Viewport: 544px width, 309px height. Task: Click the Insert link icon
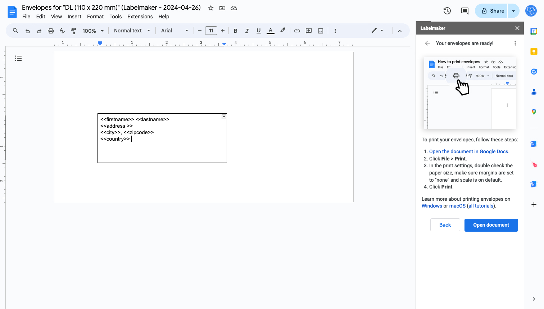tap(297, 31)
